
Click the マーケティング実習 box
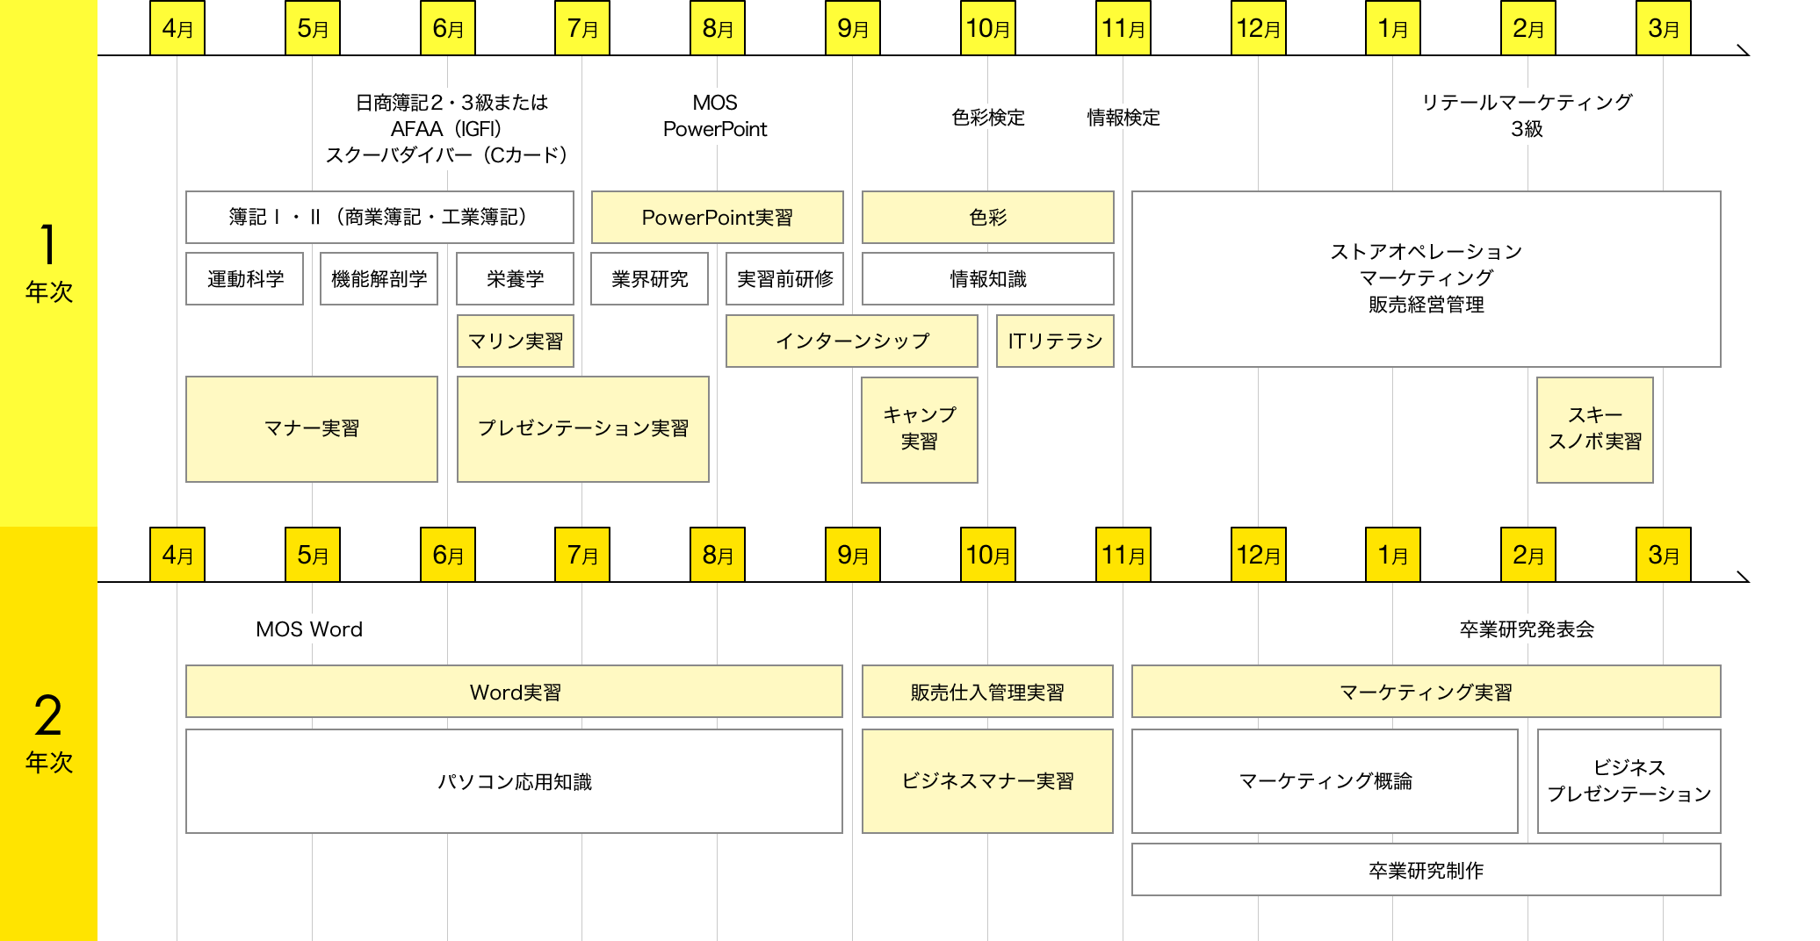[x=1426, y=692]
